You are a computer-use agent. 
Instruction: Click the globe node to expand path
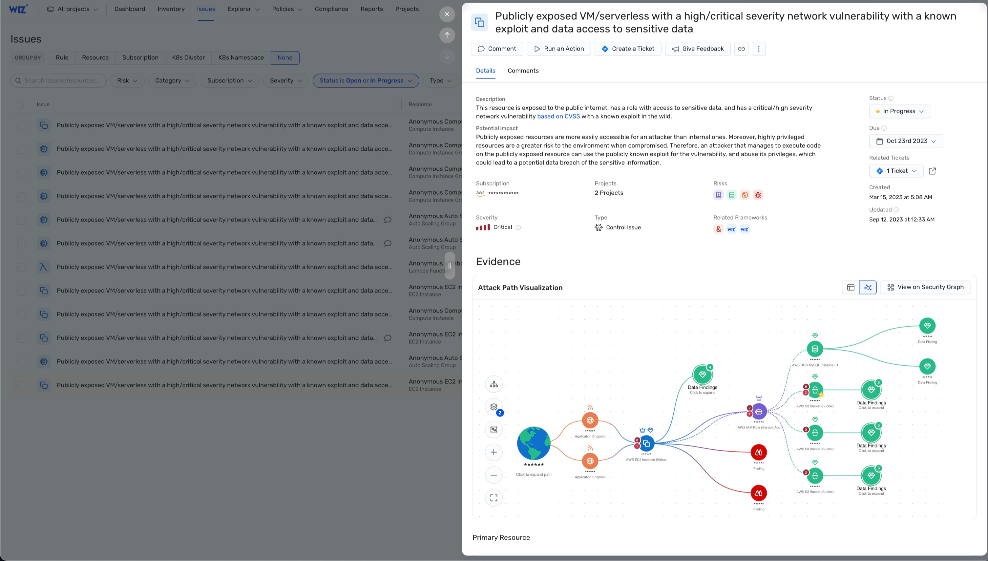pos(534,443)
